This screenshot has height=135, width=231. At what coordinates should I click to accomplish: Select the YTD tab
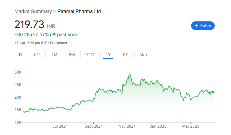coord(90,55)
